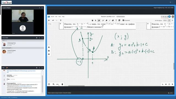Select the hand pan tool
Image resolution: width=176 pixels, height=99 pixels.
click(92, 20)
